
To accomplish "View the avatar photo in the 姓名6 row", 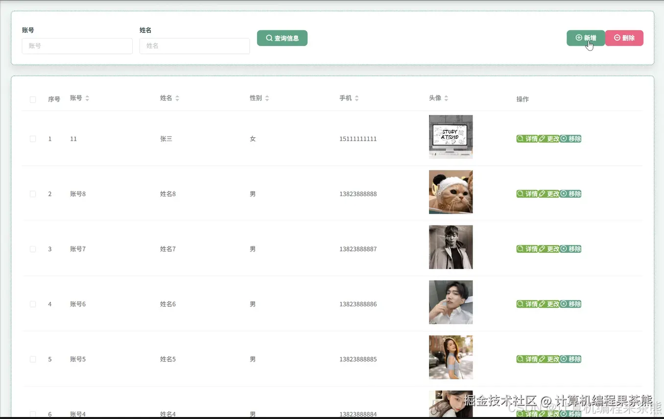I will 451,302.
